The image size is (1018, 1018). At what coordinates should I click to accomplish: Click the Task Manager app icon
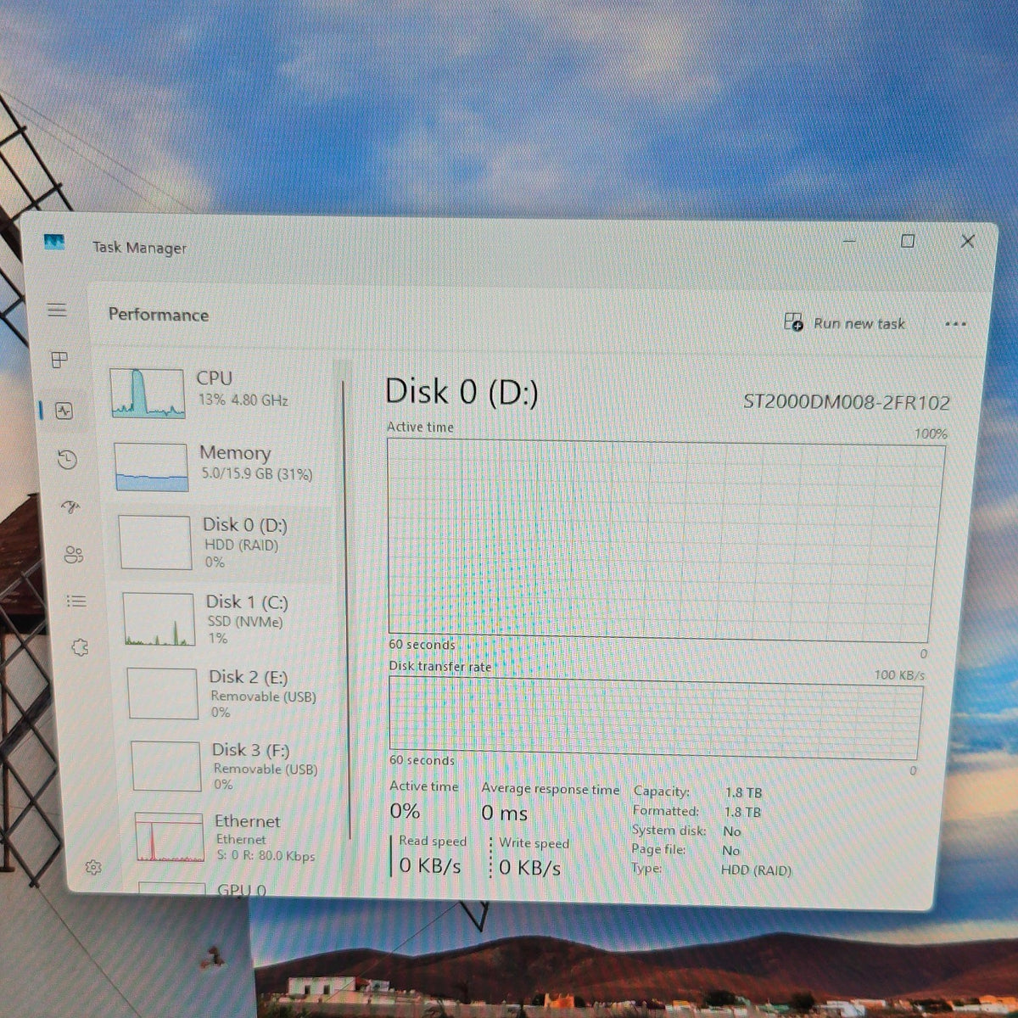pyautogui.click(x=53, y=243)
